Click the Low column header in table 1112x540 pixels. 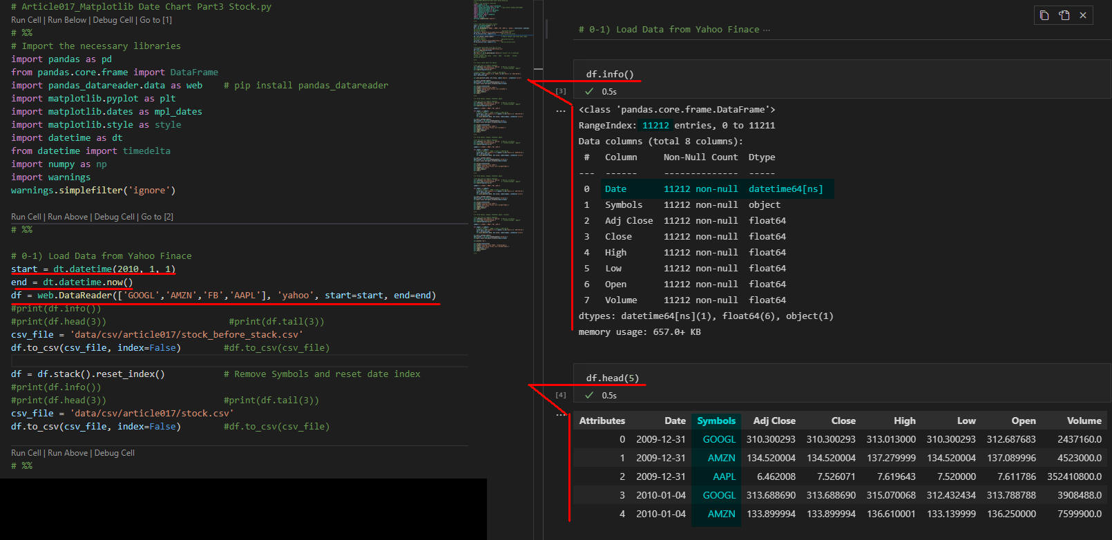[966, 421]
